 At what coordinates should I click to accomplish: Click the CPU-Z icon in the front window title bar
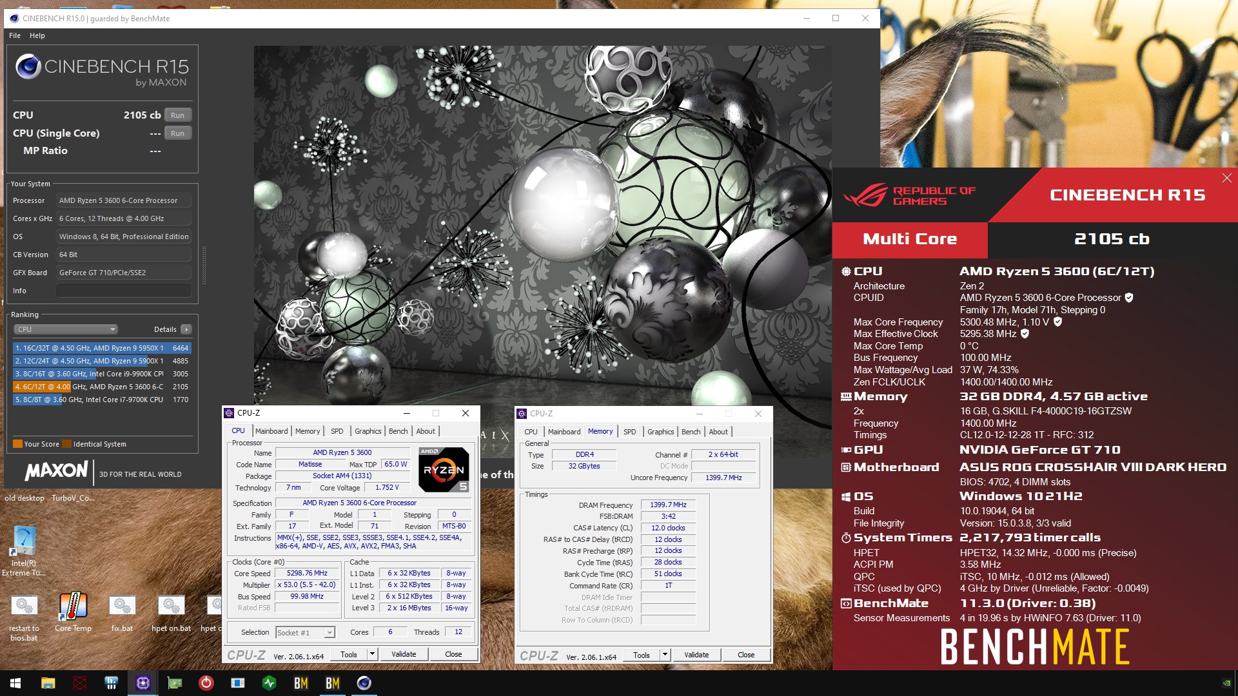(x=229, y=413)
